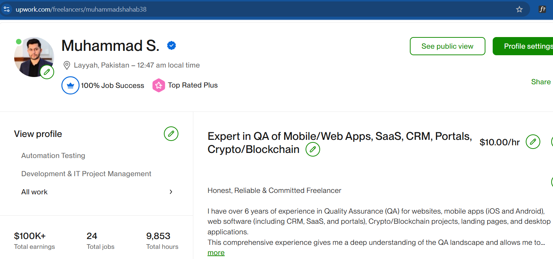Edit the profile title with pencil icon

point(313,149)
